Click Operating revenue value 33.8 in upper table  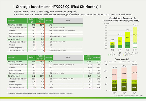(33, 25)
